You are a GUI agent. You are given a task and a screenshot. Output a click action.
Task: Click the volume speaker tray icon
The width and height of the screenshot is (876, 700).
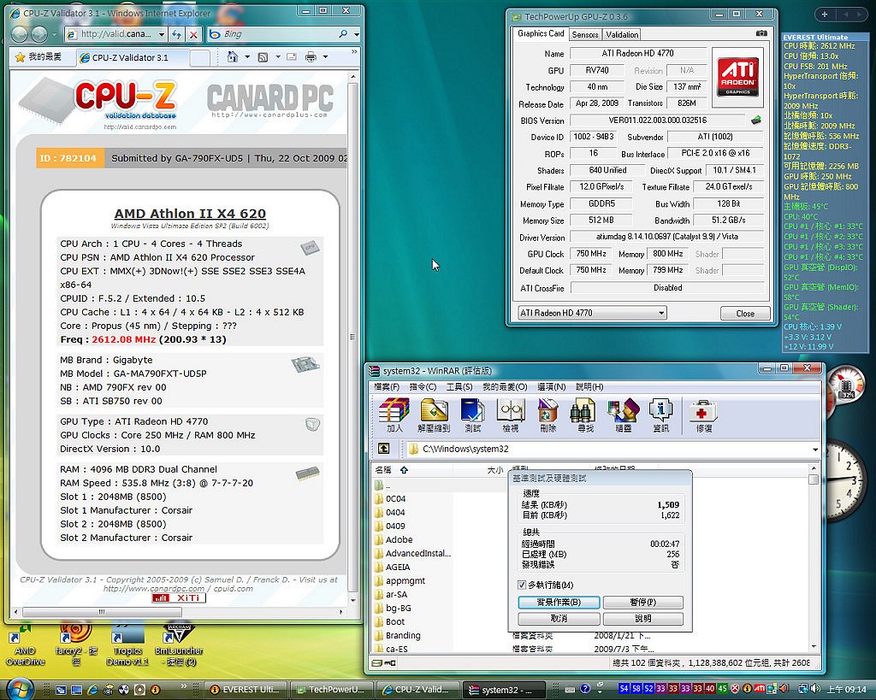(815, 690)
